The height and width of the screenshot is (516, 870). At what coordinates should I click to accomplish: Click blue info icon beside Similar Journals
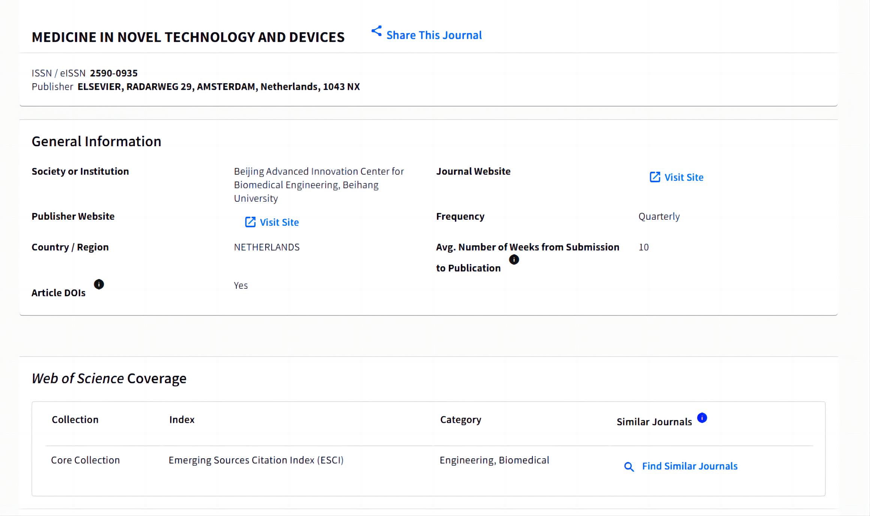click(702, 418)
